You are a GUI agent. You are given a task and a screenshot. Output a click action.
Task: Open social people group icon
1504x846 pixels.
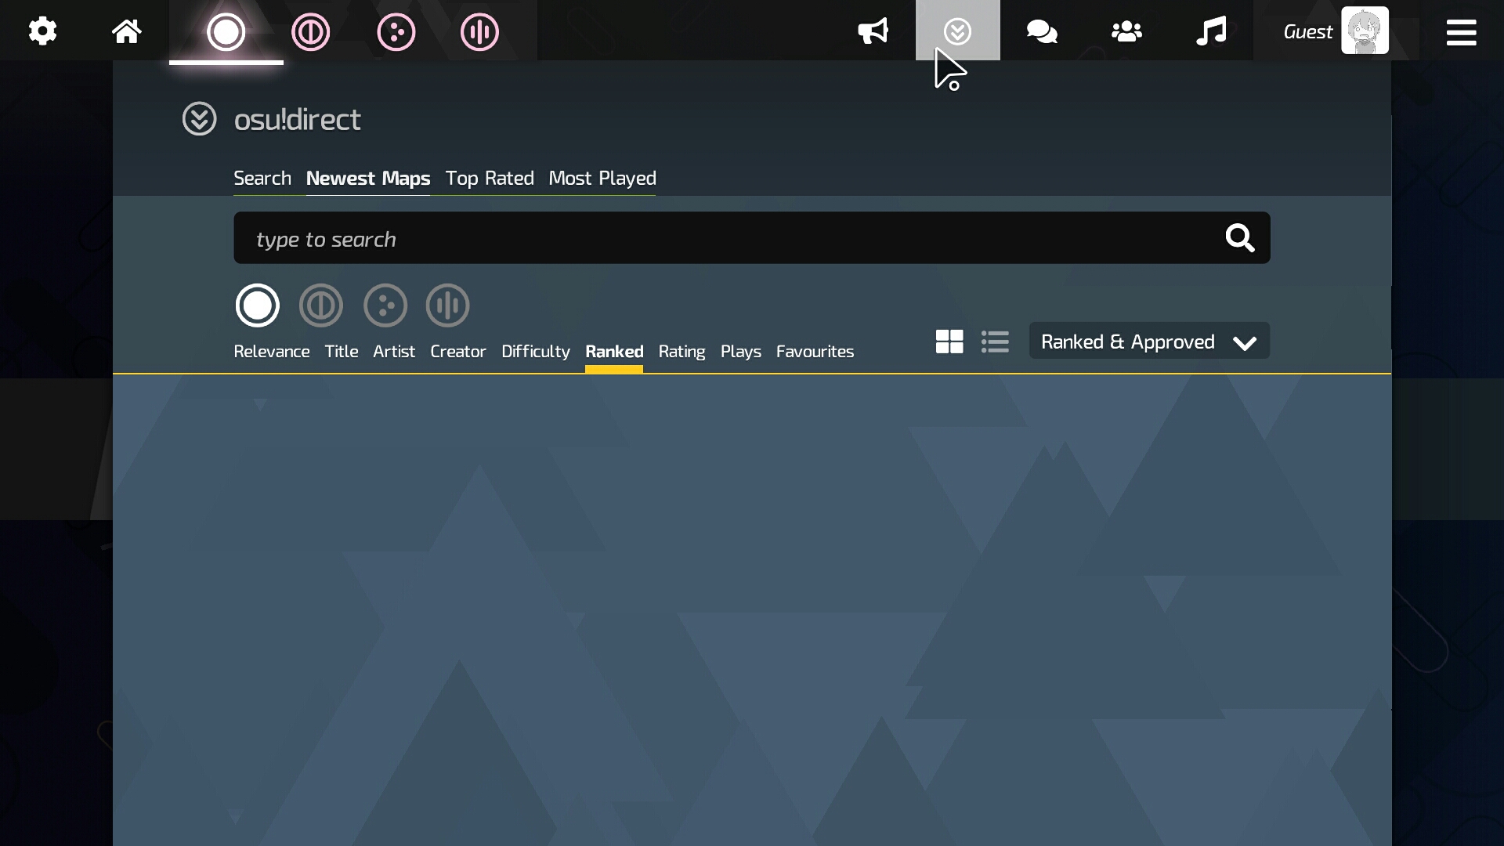coord(1126,31)
